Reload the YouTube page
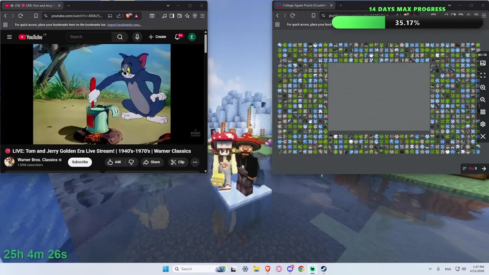The image size is (489, 275). [21, 16]
